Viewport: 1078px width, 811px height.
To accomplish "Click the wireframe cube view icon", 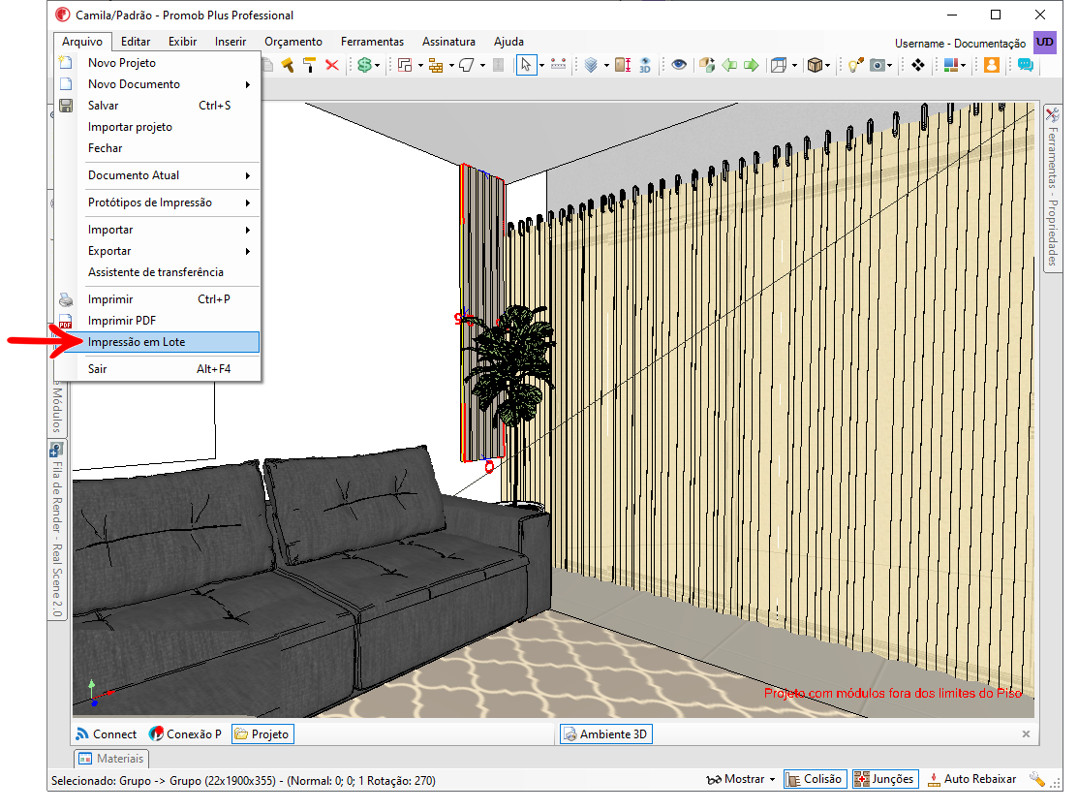I will pyautogui.click(x=779, y=65).
